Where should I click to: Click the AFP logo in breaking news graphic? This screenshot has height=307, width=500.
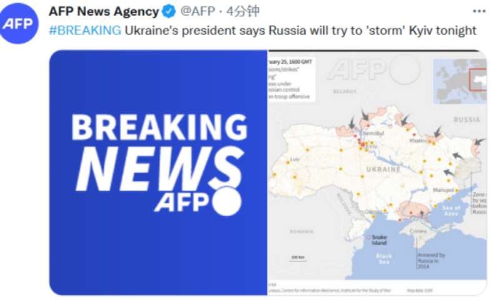pyautogui.click(x=198, y=202)
